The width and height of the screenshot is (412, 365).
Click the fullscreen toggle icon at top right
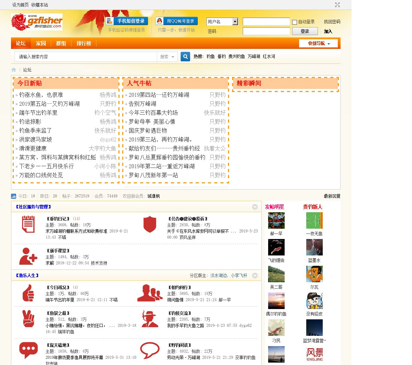337,5
